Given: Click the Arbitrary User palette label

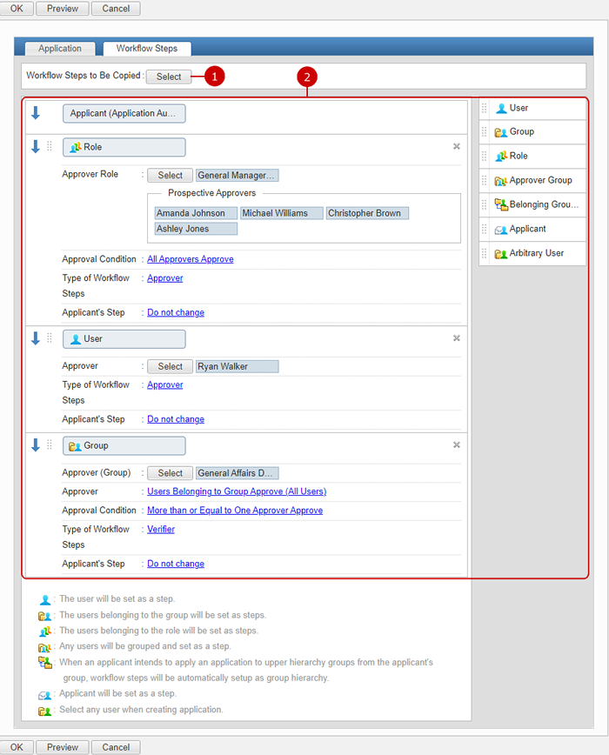Looking at the screenshot, I should pyautogui.click(x=536, y=253).
